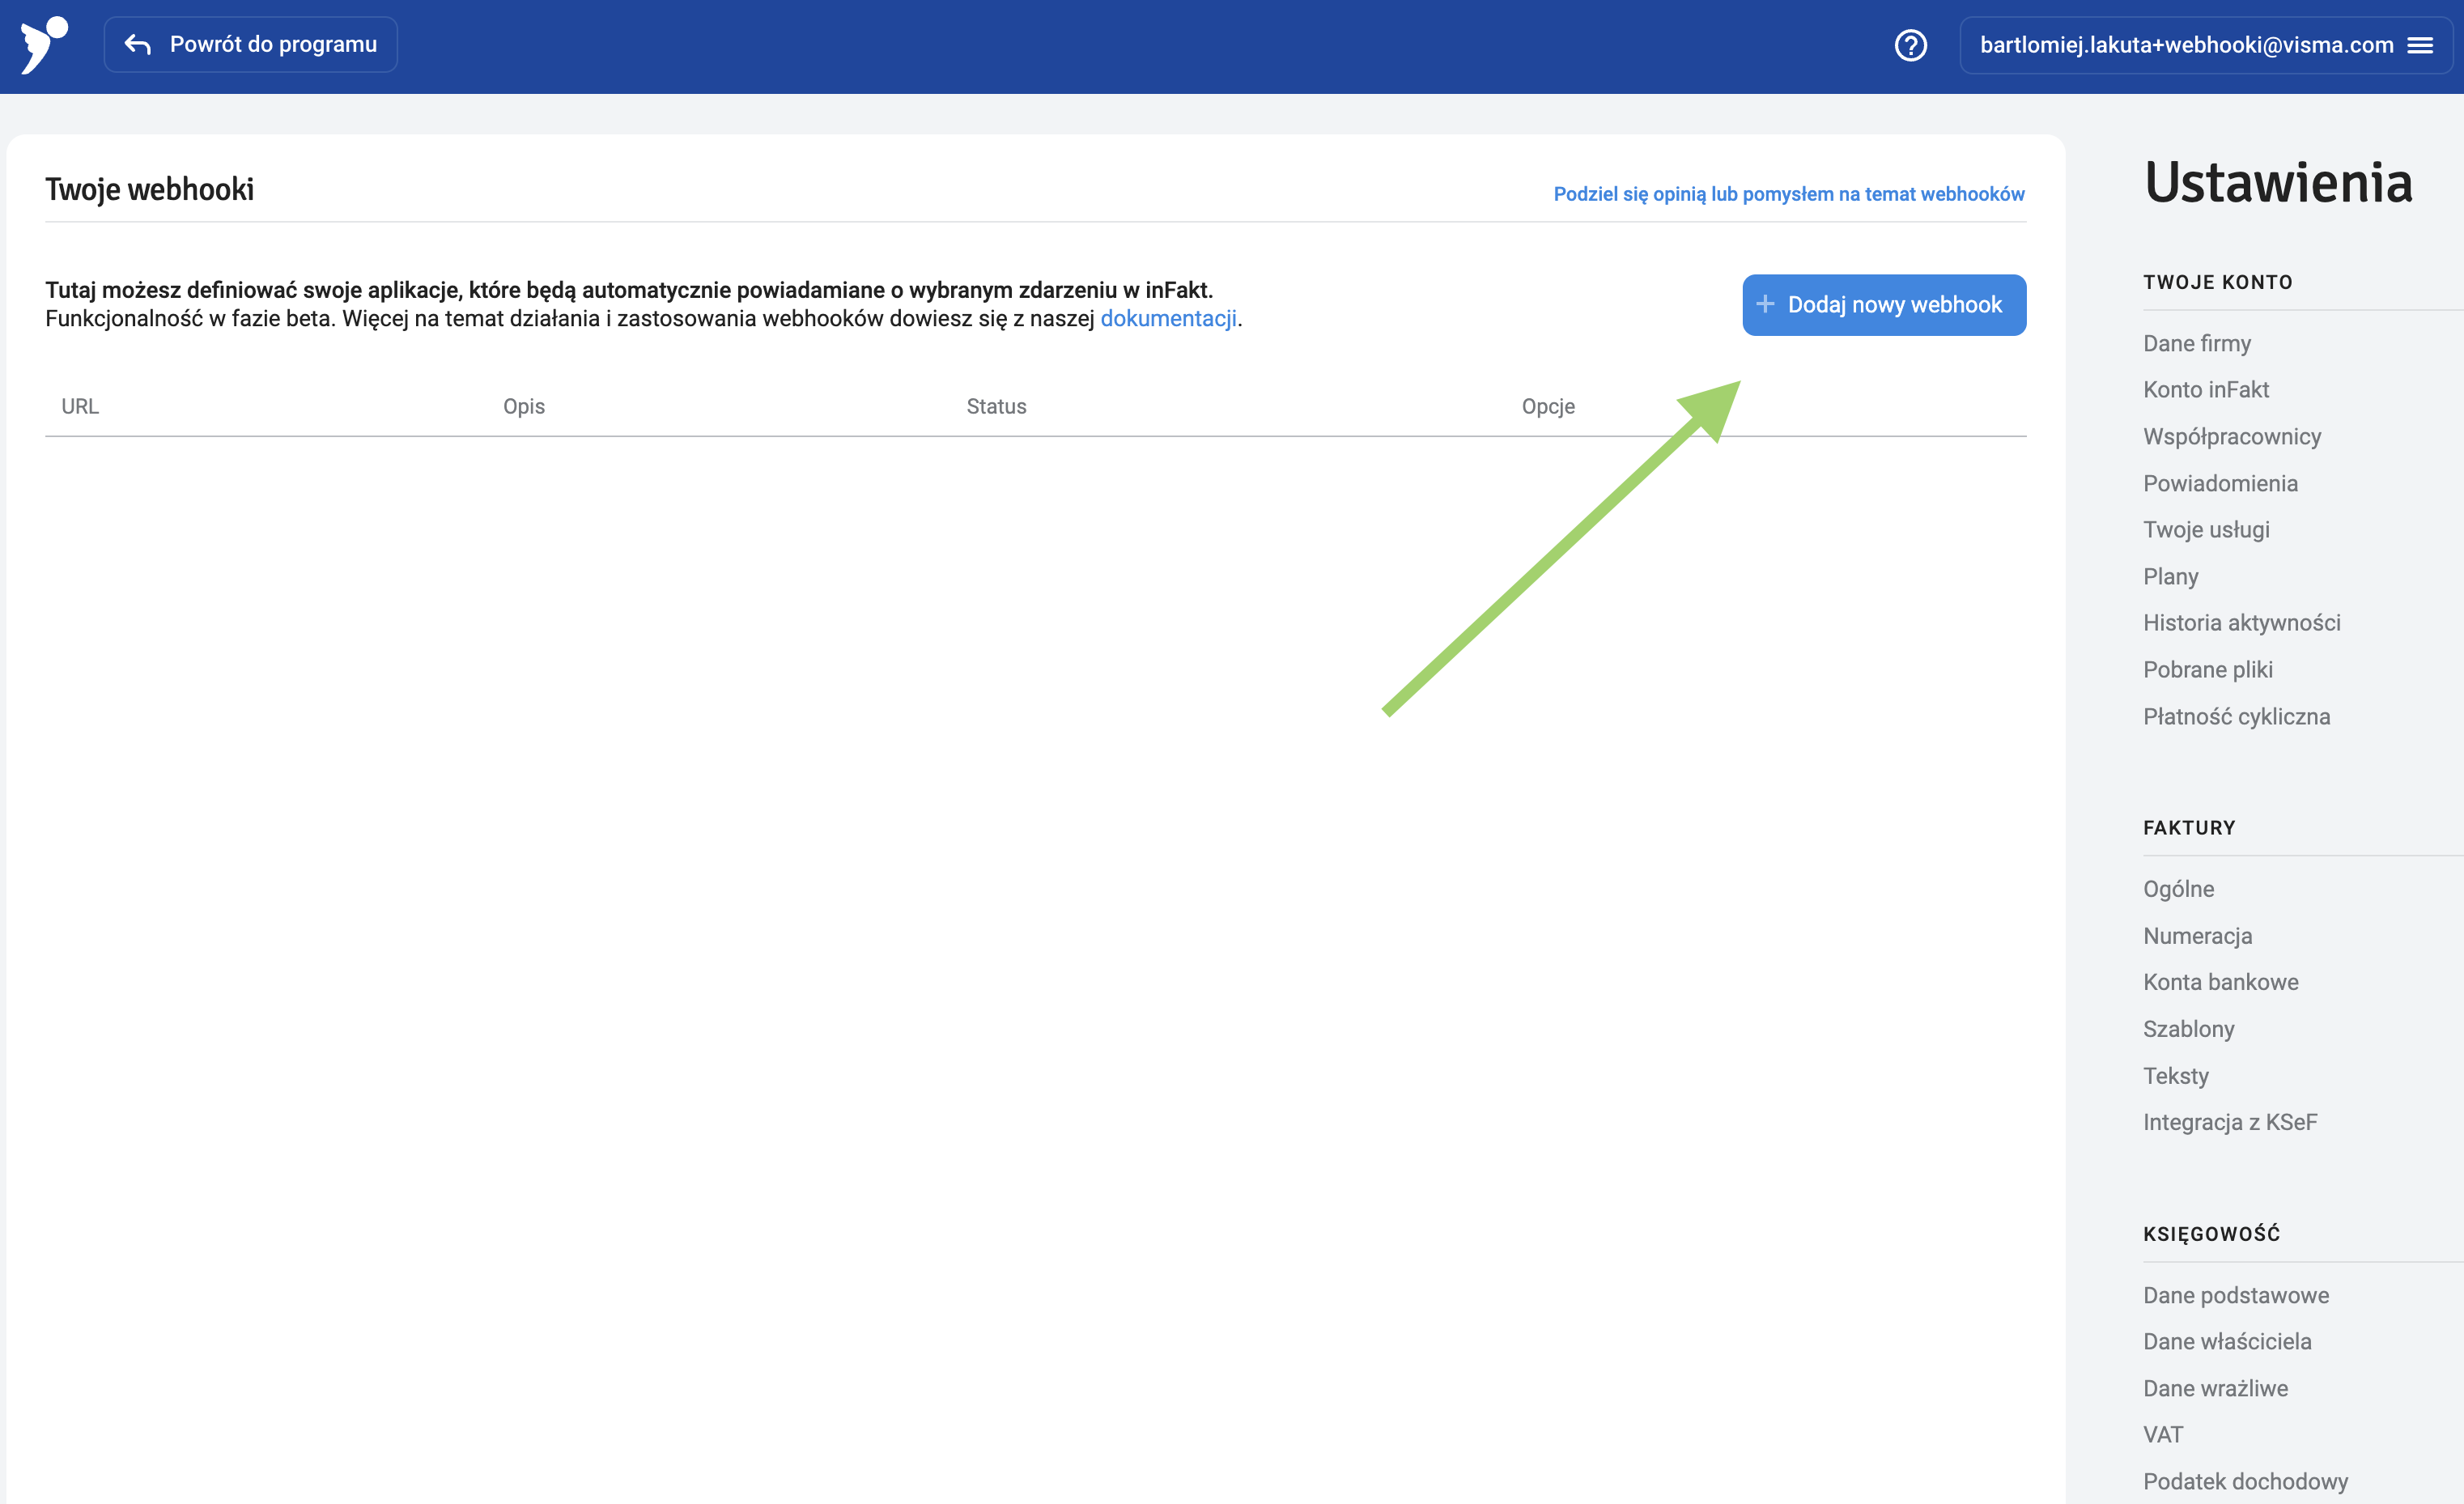Go to Dane wrażliwe
The height and width of the screenshot is (1504, 2464).
(x=2215, y=1388)
